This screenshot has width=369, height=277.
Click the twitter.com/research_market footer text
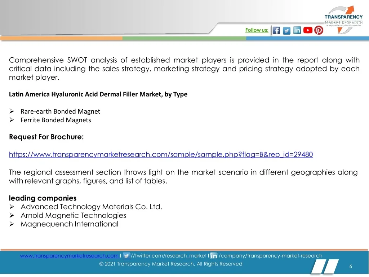[169, 256]
